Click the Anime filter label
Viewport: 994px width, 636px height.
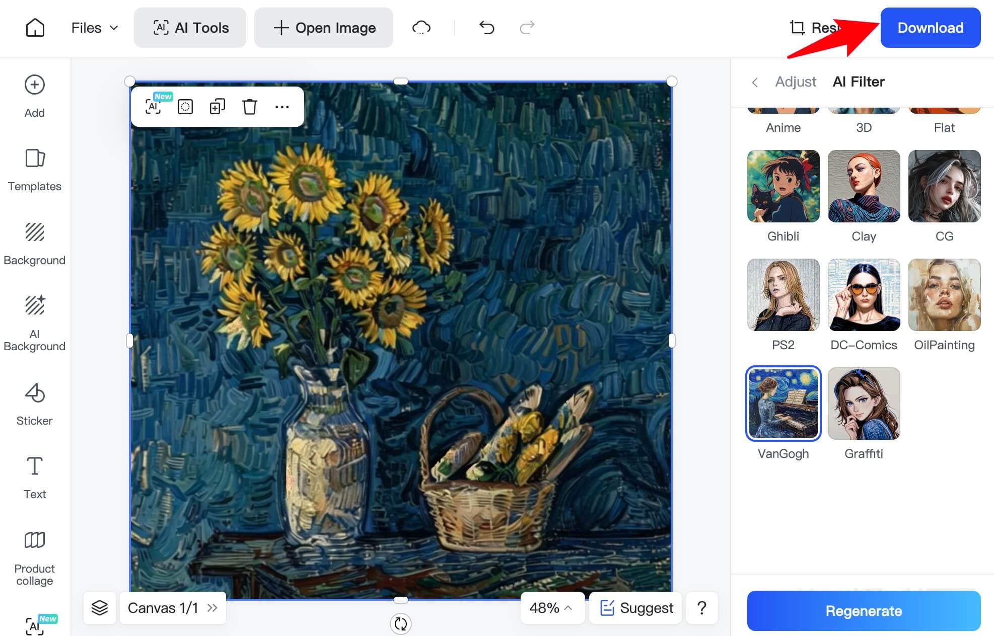(x=783, y=127)
